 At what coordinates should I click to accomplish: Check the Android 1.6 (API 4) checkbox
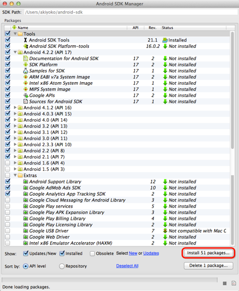click(8, 163)
